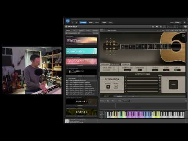The image size is (188, 141).
Task: Click the info pane icon at bottom-left of Kontakt
Action: pos(67,121)
